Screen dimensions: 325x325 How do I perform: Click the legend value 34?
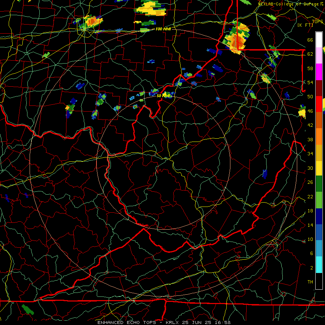tap(310, 154)
